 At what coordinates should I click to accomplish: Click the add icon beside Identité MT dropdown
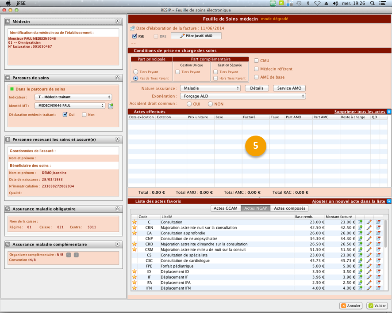(x=111, y=106)
